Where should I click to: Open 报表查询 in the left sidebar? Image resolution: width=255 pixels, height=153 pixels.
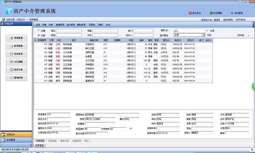(x=17, y=54)
